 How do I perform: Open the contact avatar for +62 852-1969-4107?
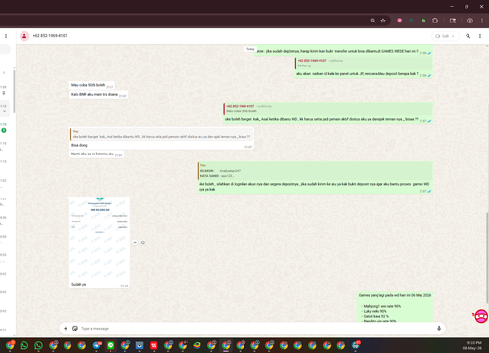coord(24,36)
